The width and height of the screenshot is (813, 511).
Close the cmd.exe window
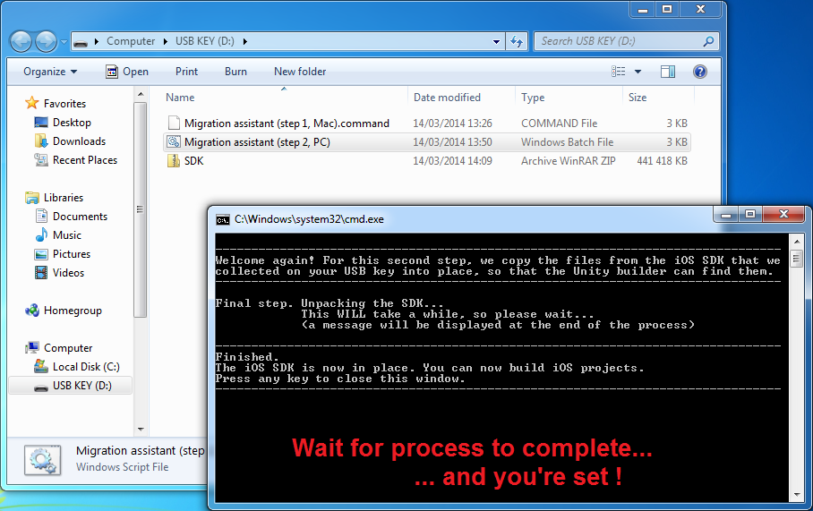pyautogui.click(x=783, y=214)
